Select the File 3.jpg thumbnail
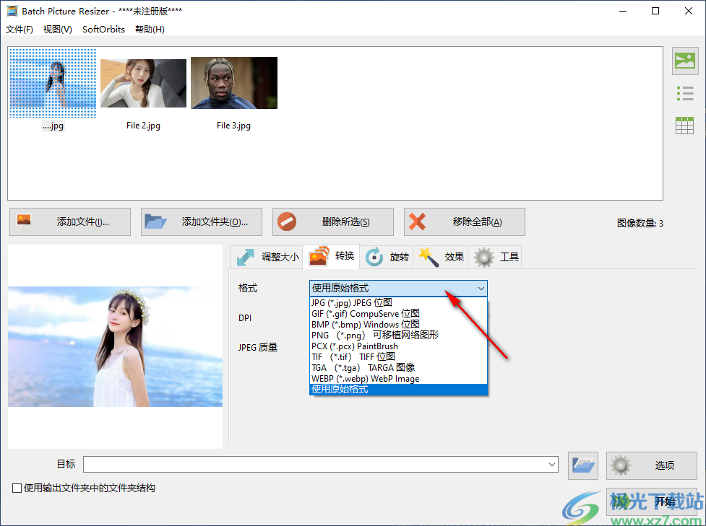This screenshot has height=526, width=706. tap(233, 82)
